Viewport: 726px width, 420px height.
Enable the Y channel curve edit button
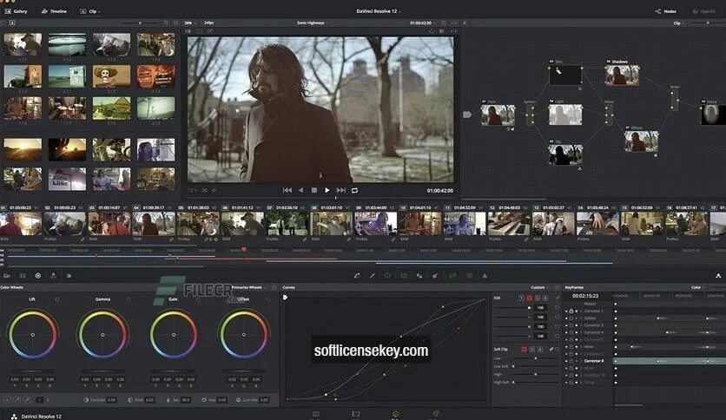coord(521,298)
